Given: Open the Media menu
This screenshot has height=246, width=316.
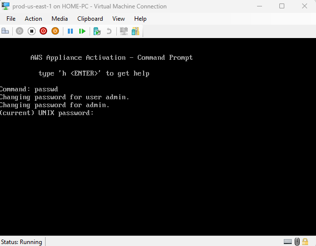Looking at the screenshot, I should point(59,19).
